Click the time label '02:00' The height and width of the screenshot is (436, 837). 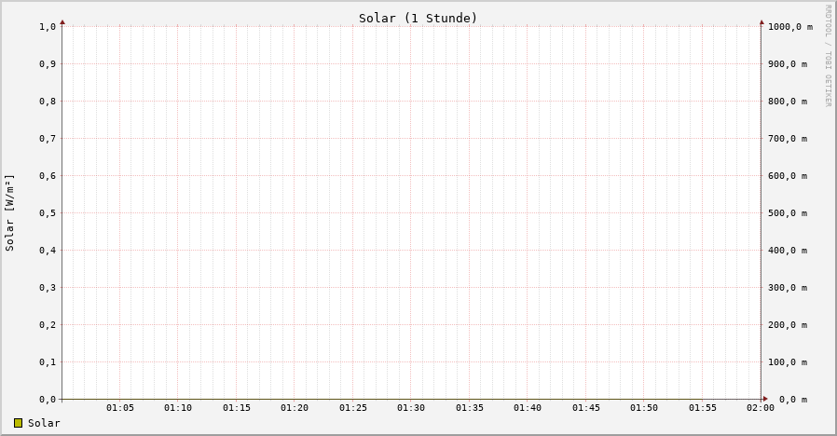point(761,408)
